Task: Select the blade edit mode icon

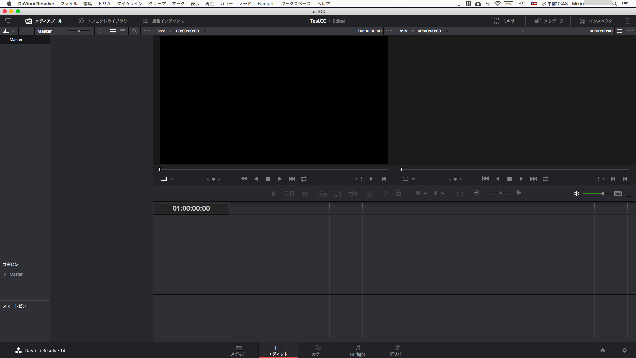Action: tap(304, 194)
